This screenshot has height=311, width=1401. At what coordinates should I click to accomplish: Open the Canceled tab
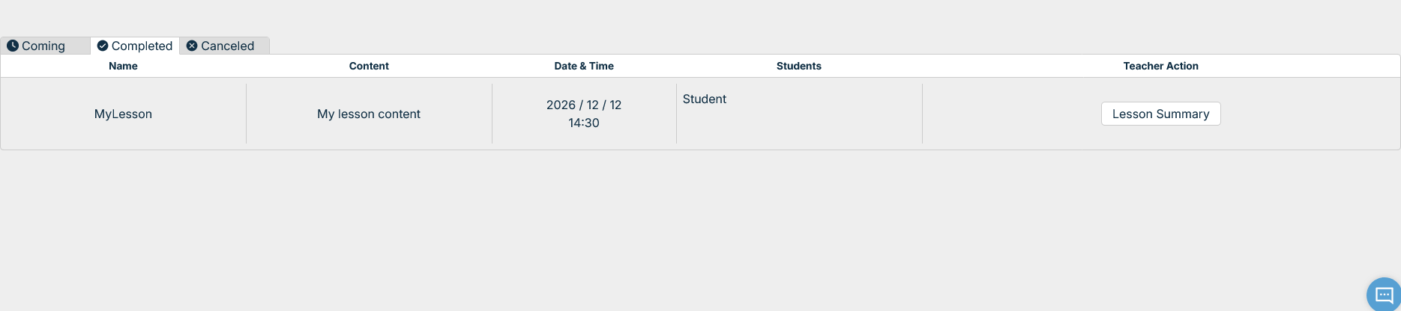(227, 46)
